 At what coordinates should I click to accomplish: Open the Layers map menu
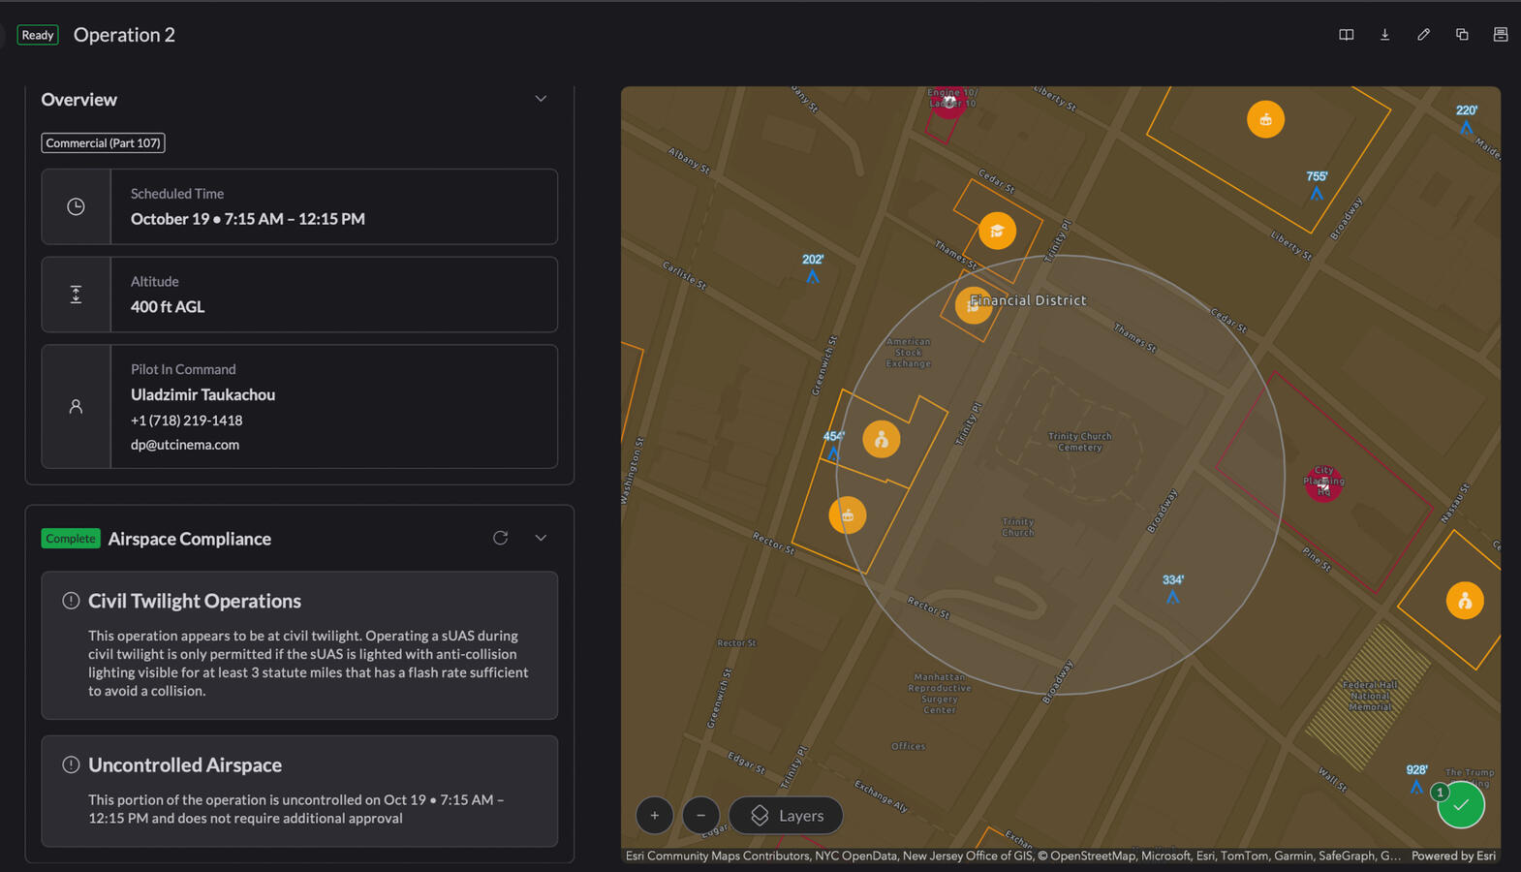786,815
